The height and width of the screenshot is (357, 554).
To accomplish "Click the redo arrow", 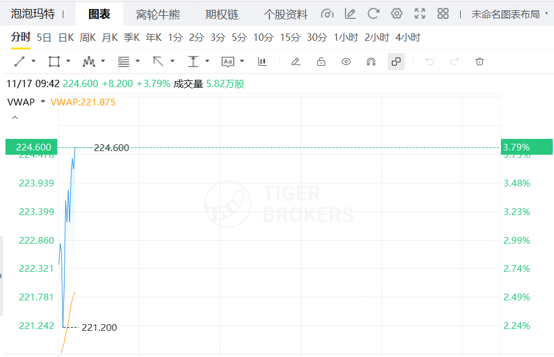I will click(455, 62).
